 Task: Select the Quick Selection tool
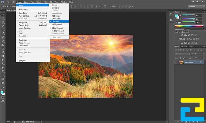3,26
